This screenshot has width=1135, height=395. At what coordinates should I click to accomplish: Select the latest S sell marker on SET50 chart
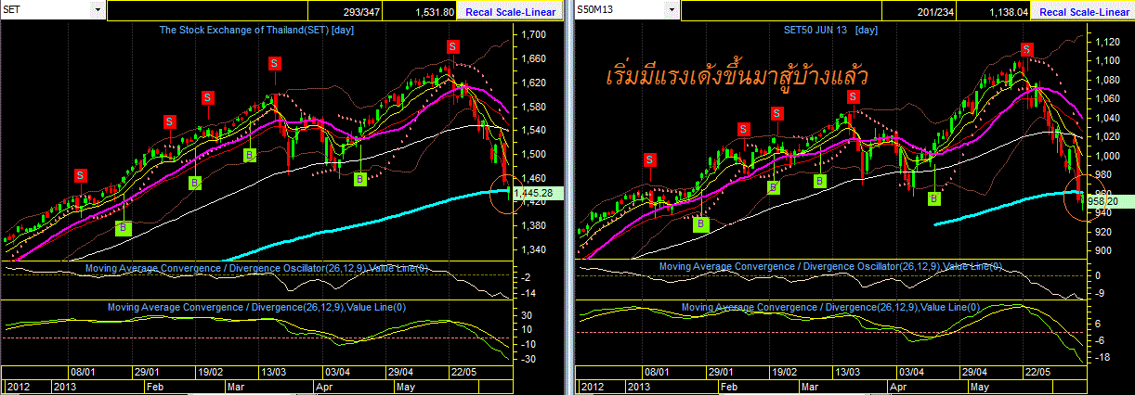tap(1027, 49)
